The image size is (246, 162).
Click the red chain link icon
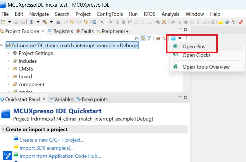click(241, 22)
